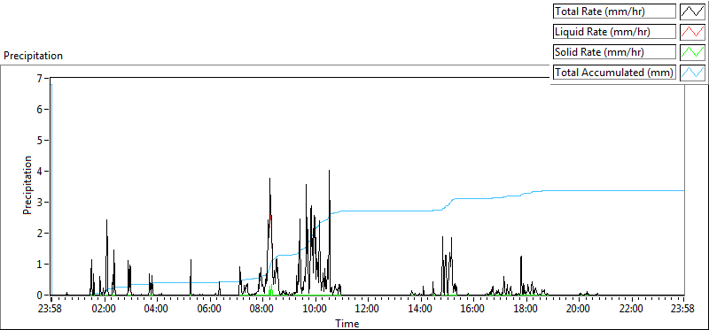Click the 08:00 time axis label
The image size is (709, 330).
click(x=262, y=310)
